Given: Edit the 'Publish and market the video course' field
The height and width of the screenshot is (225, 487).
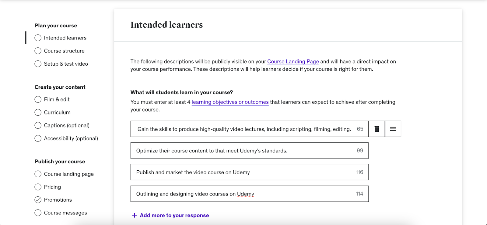Looking at the screenshot, I should [250, 172].
